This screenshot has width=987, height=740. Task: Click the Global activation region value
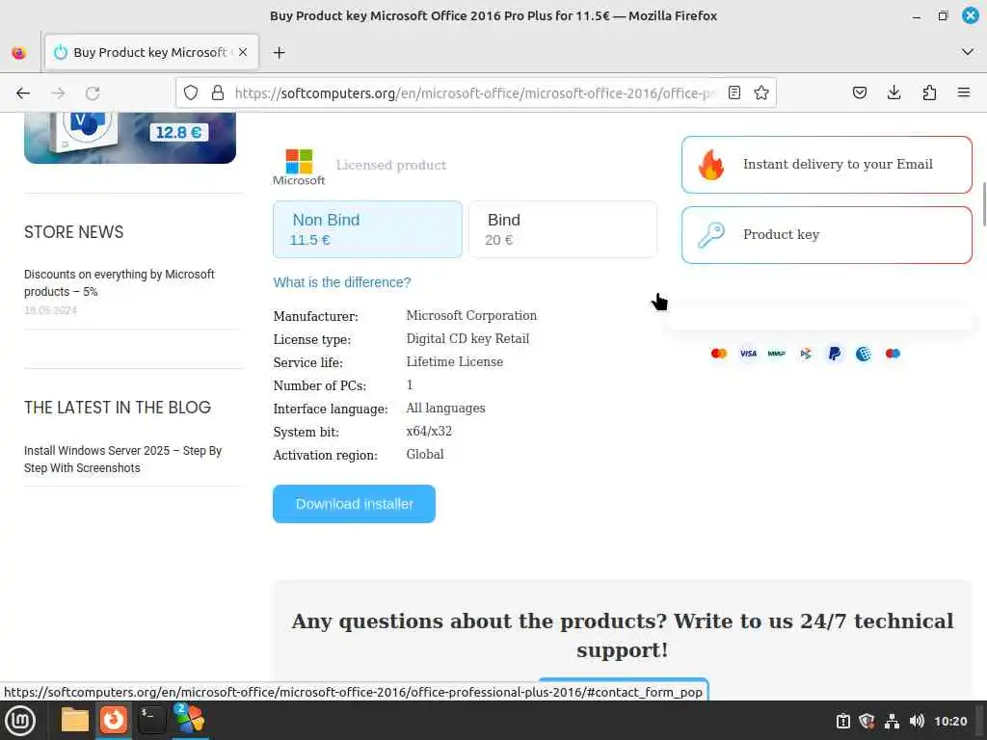(x=425, y=455)
